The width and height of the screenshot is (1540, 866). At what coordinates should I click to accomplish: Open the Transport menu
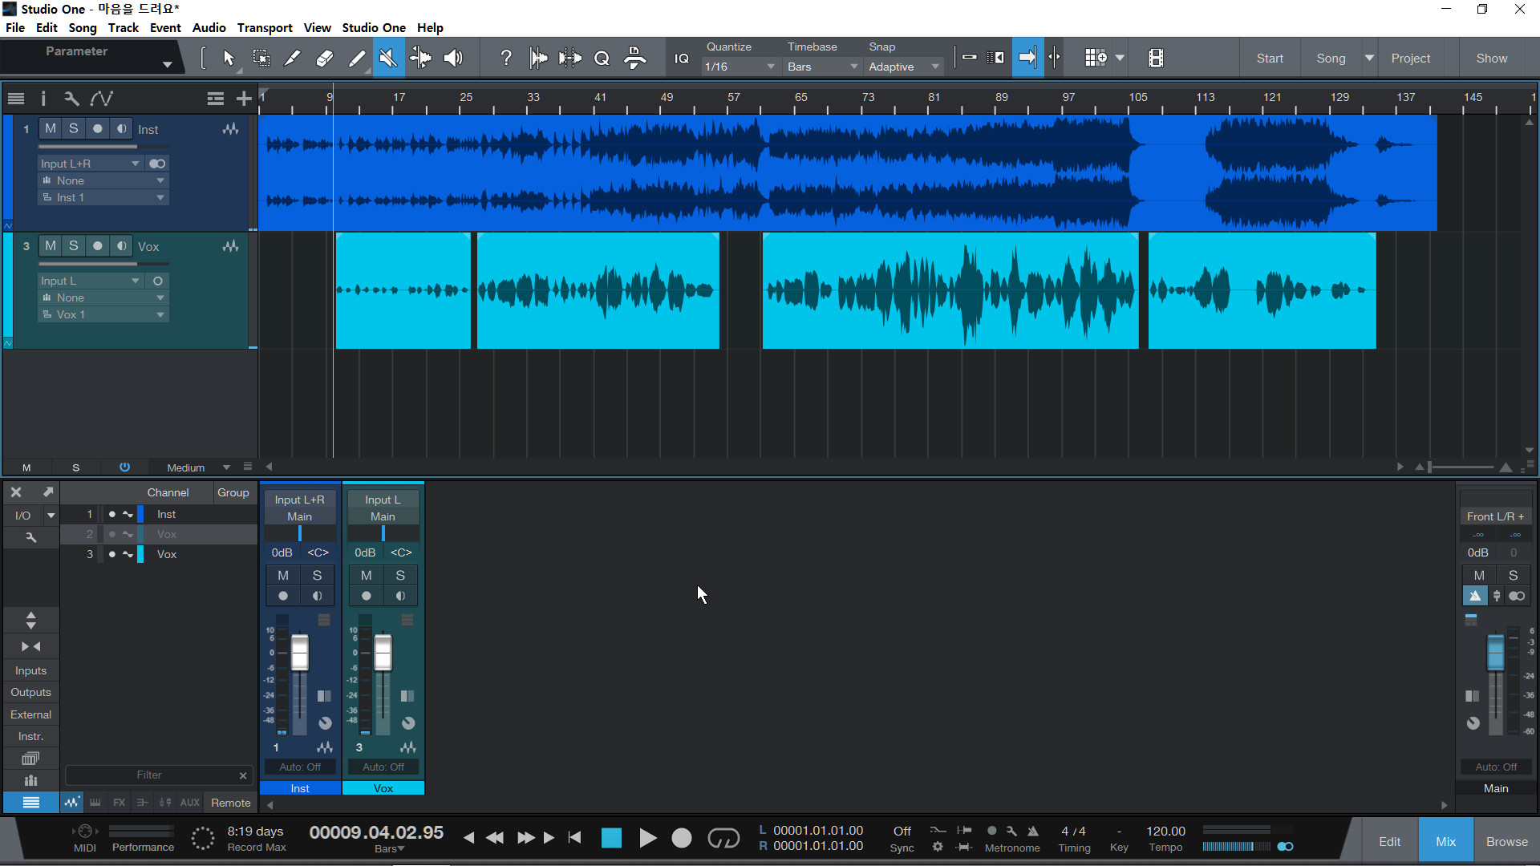[265, 27]
